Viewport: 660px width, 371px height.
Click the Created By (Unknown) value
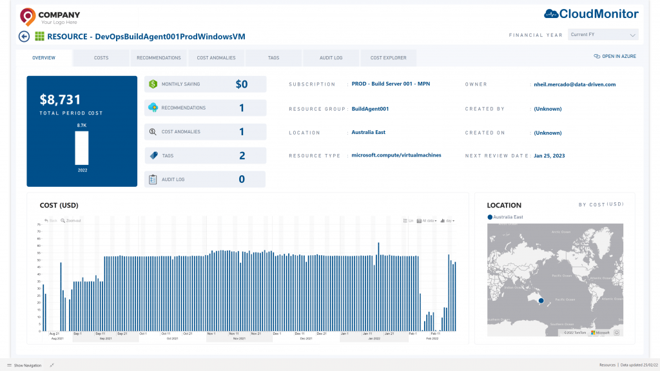[x=548, y=108]
